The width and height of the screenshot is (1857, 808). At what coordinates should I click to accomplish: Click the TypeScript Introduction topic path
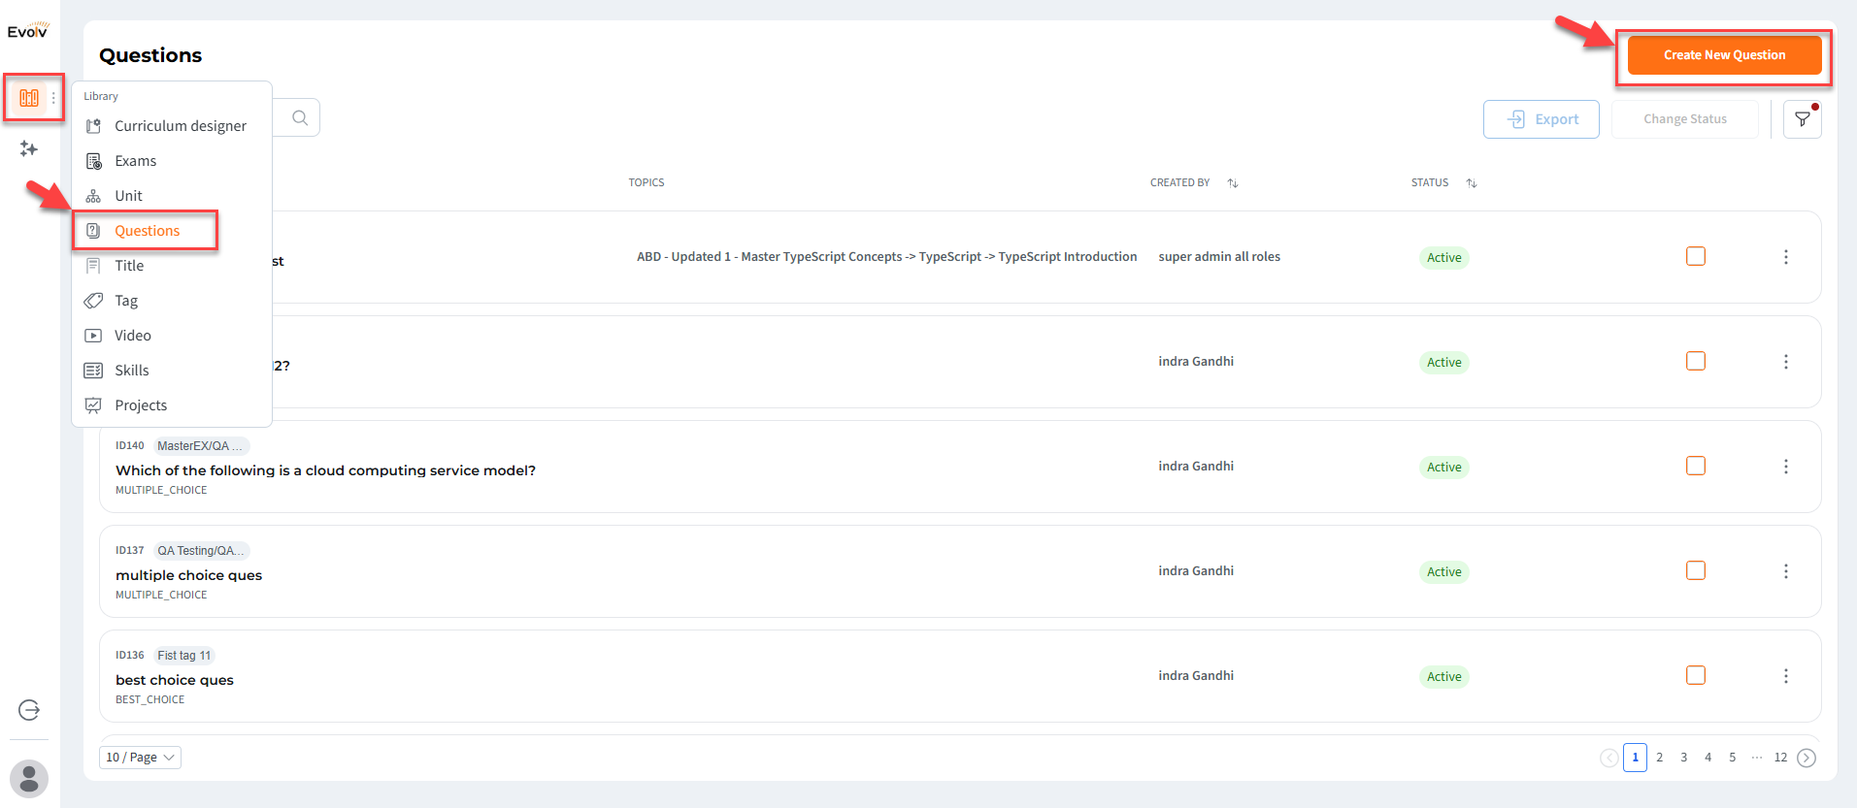pos(887,257)
